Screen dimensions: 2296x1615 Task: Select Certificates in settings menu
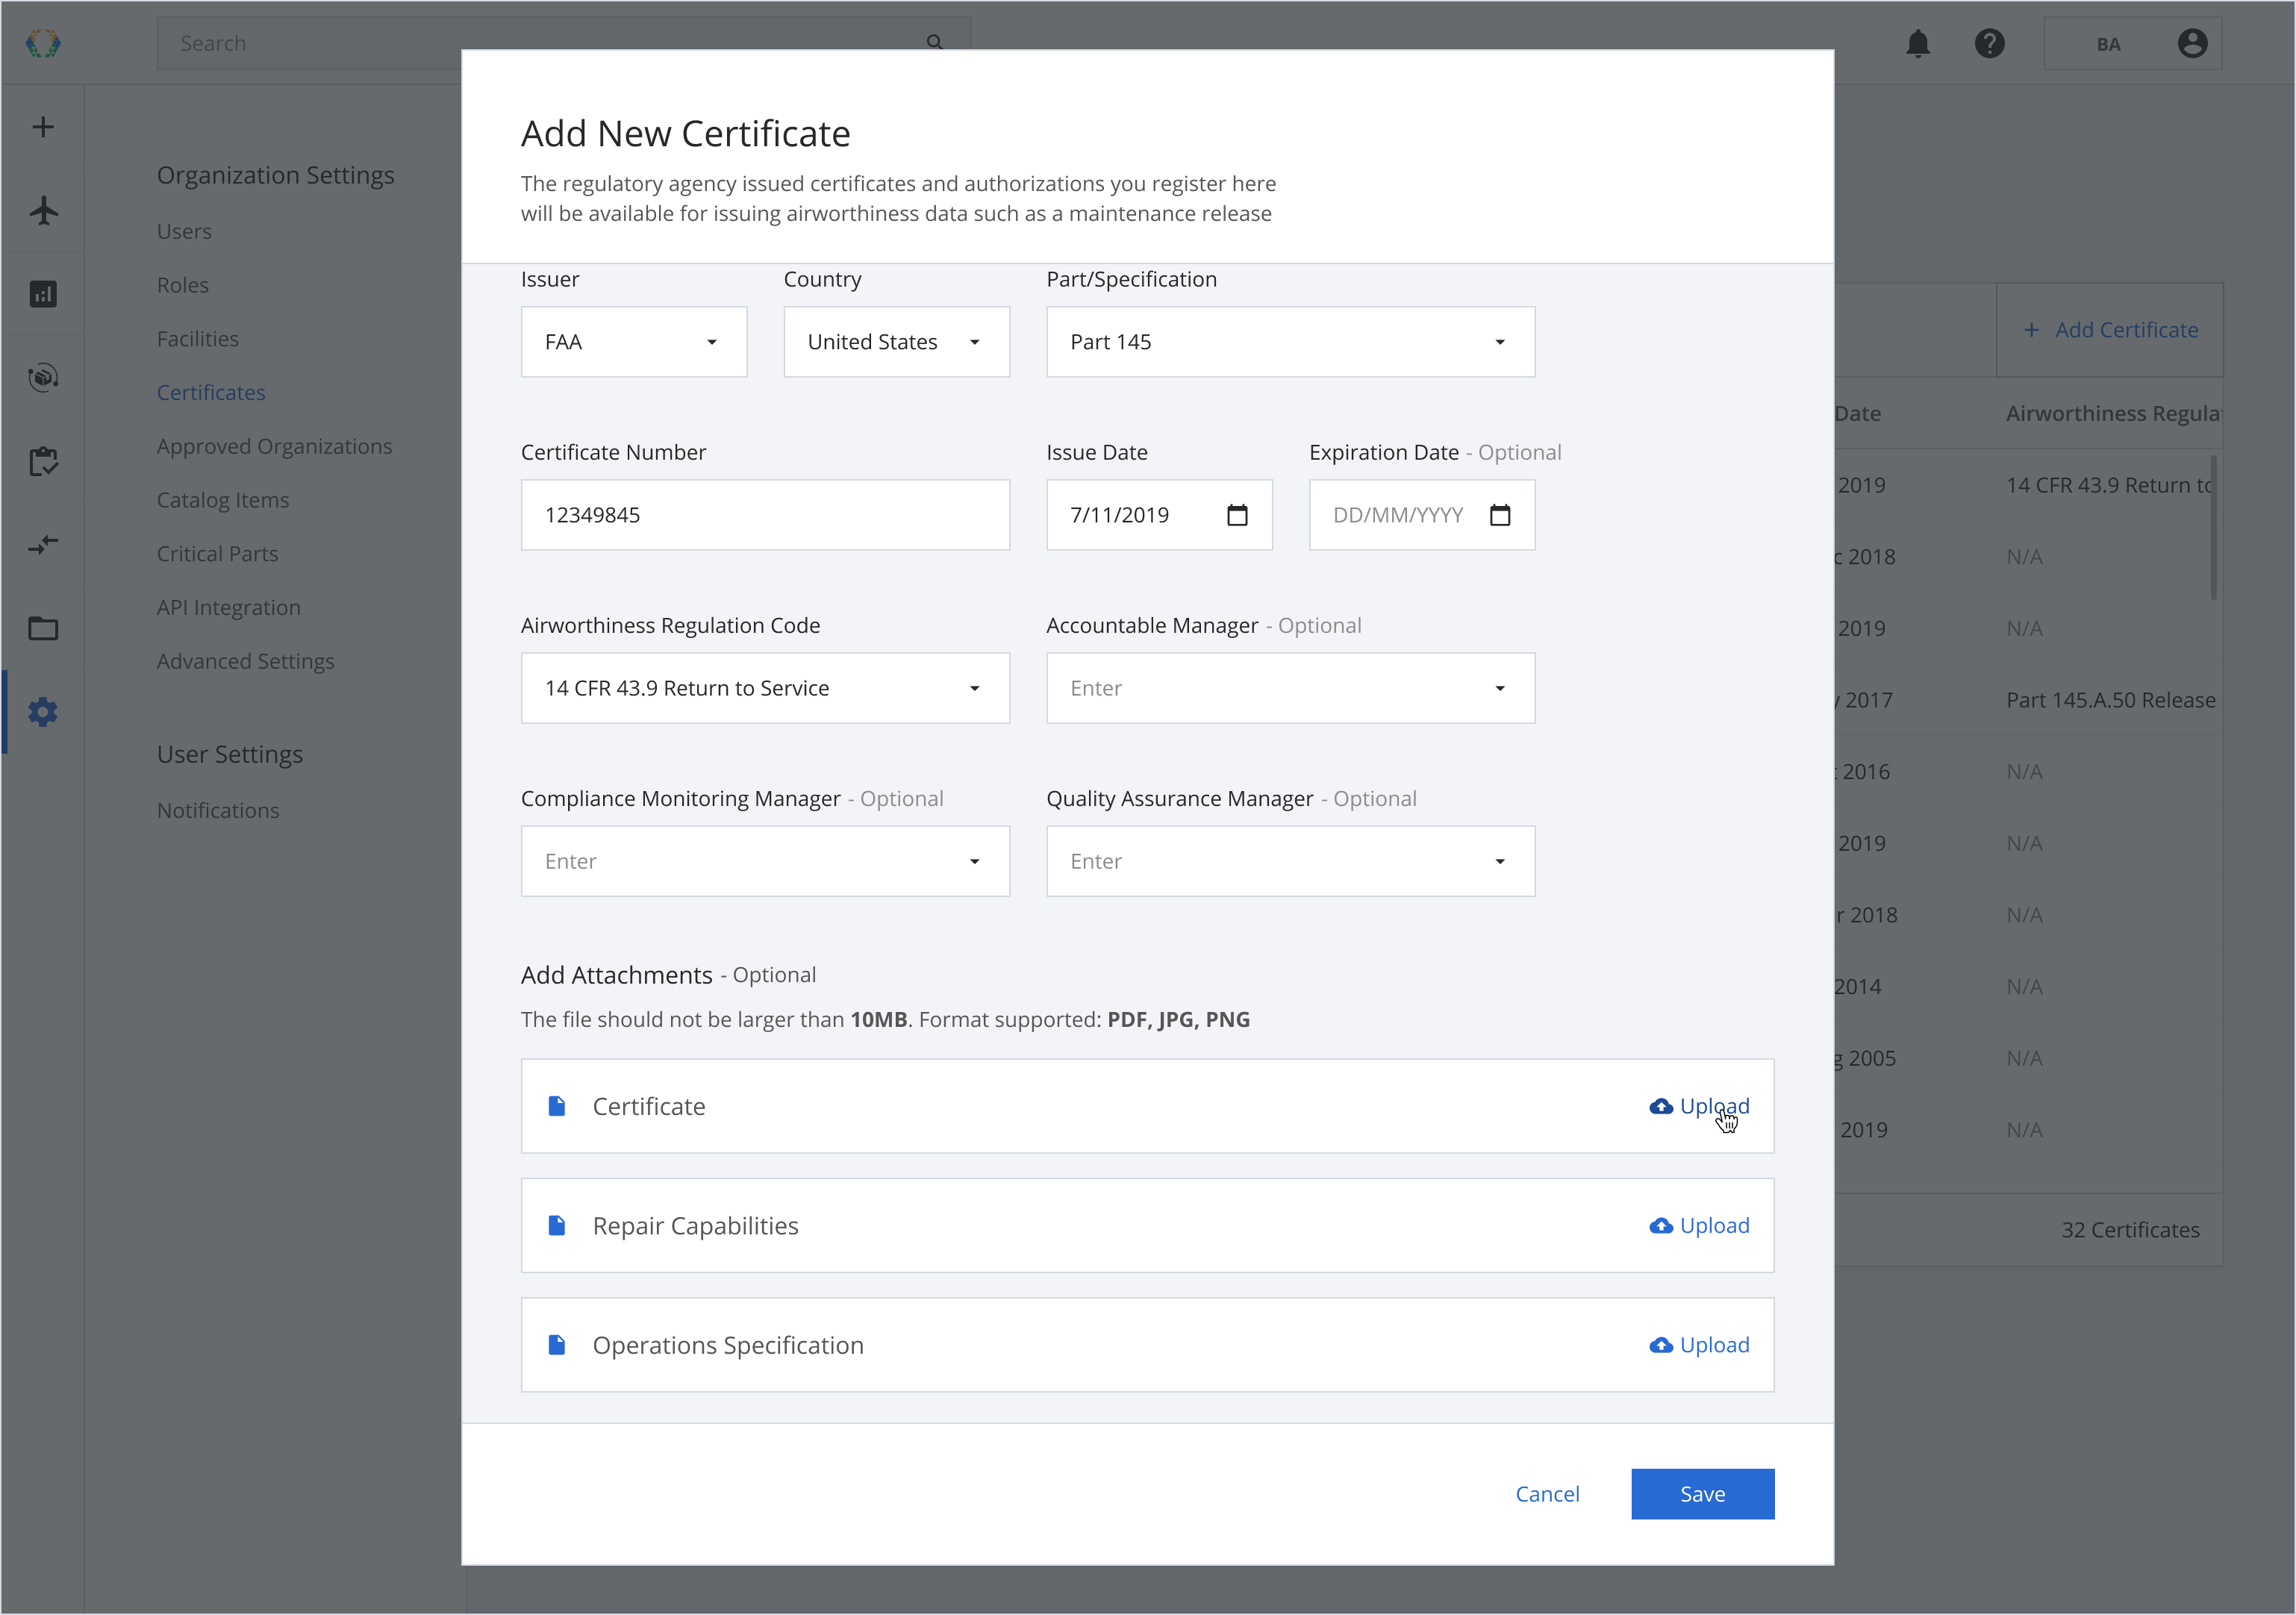pyautogui.click(x=211, y=393)
